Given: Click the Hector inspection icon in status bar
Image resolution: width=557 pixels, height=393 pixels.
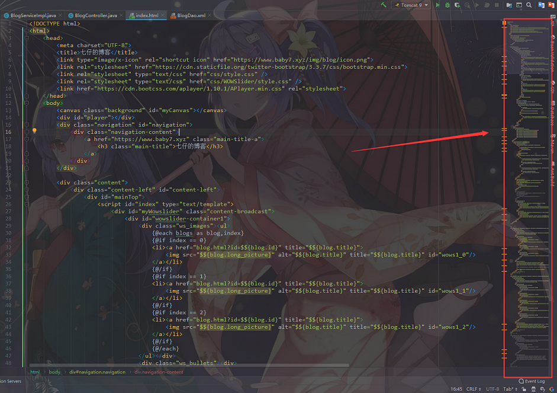Looking at the screenshot, I should pos(533,389).
